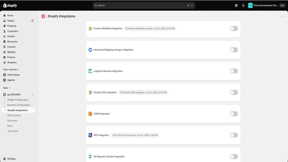Click the Customers person icon
The height and width of the screenshot is (162, 288).
[x=4, y=31]
